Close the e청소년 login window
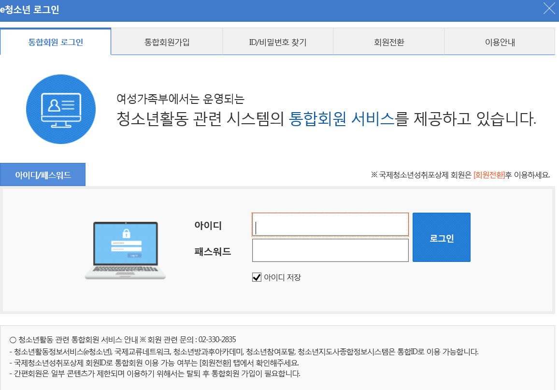Screen dimensions: 559x390 pos(549,9)
